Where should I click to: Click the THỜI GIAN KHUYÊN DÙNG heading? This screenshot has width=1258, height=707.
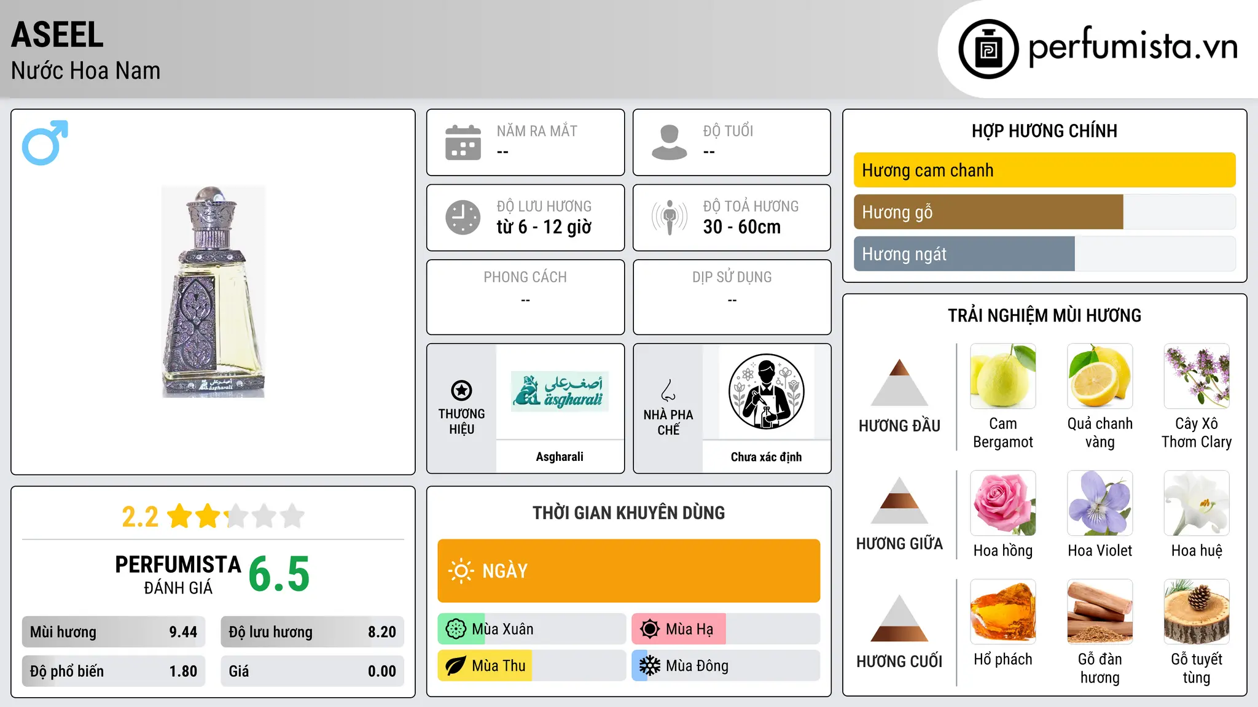point(629,512)
